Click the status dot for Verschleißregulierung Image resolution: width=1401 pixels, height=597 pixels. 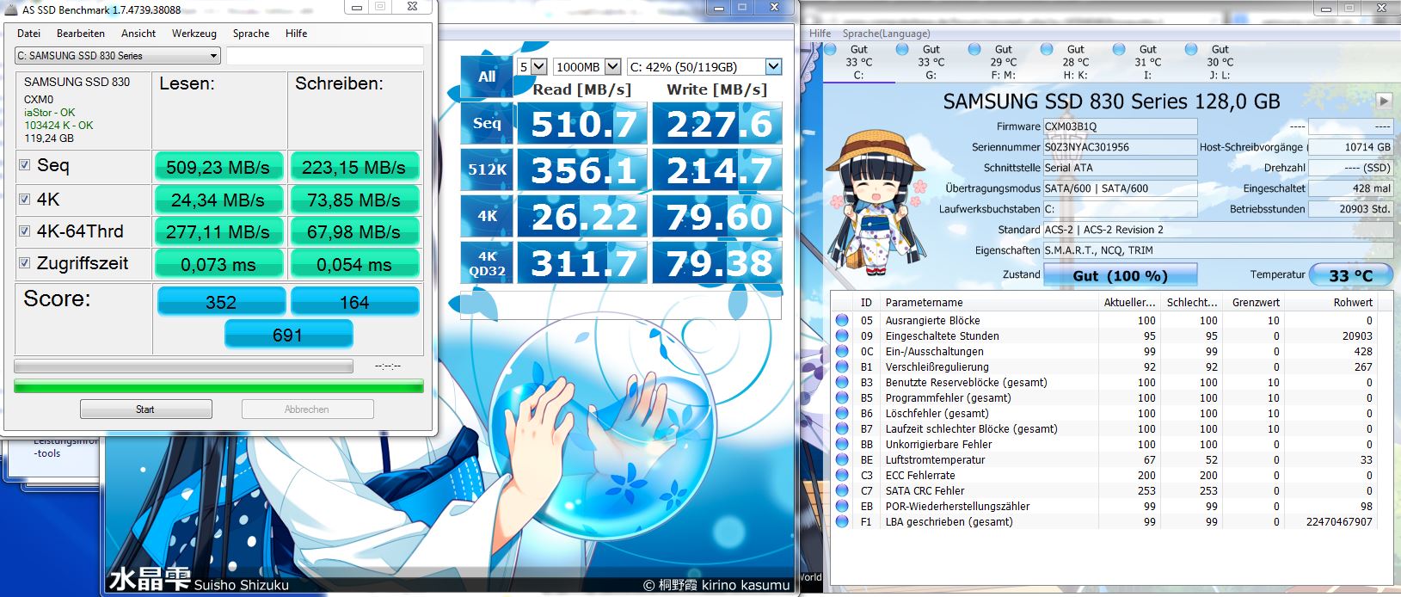[842, 366]
